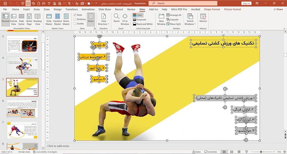Open Slide Master view
The height and width of the screenshot is (154, 287).
coord(49,19)
